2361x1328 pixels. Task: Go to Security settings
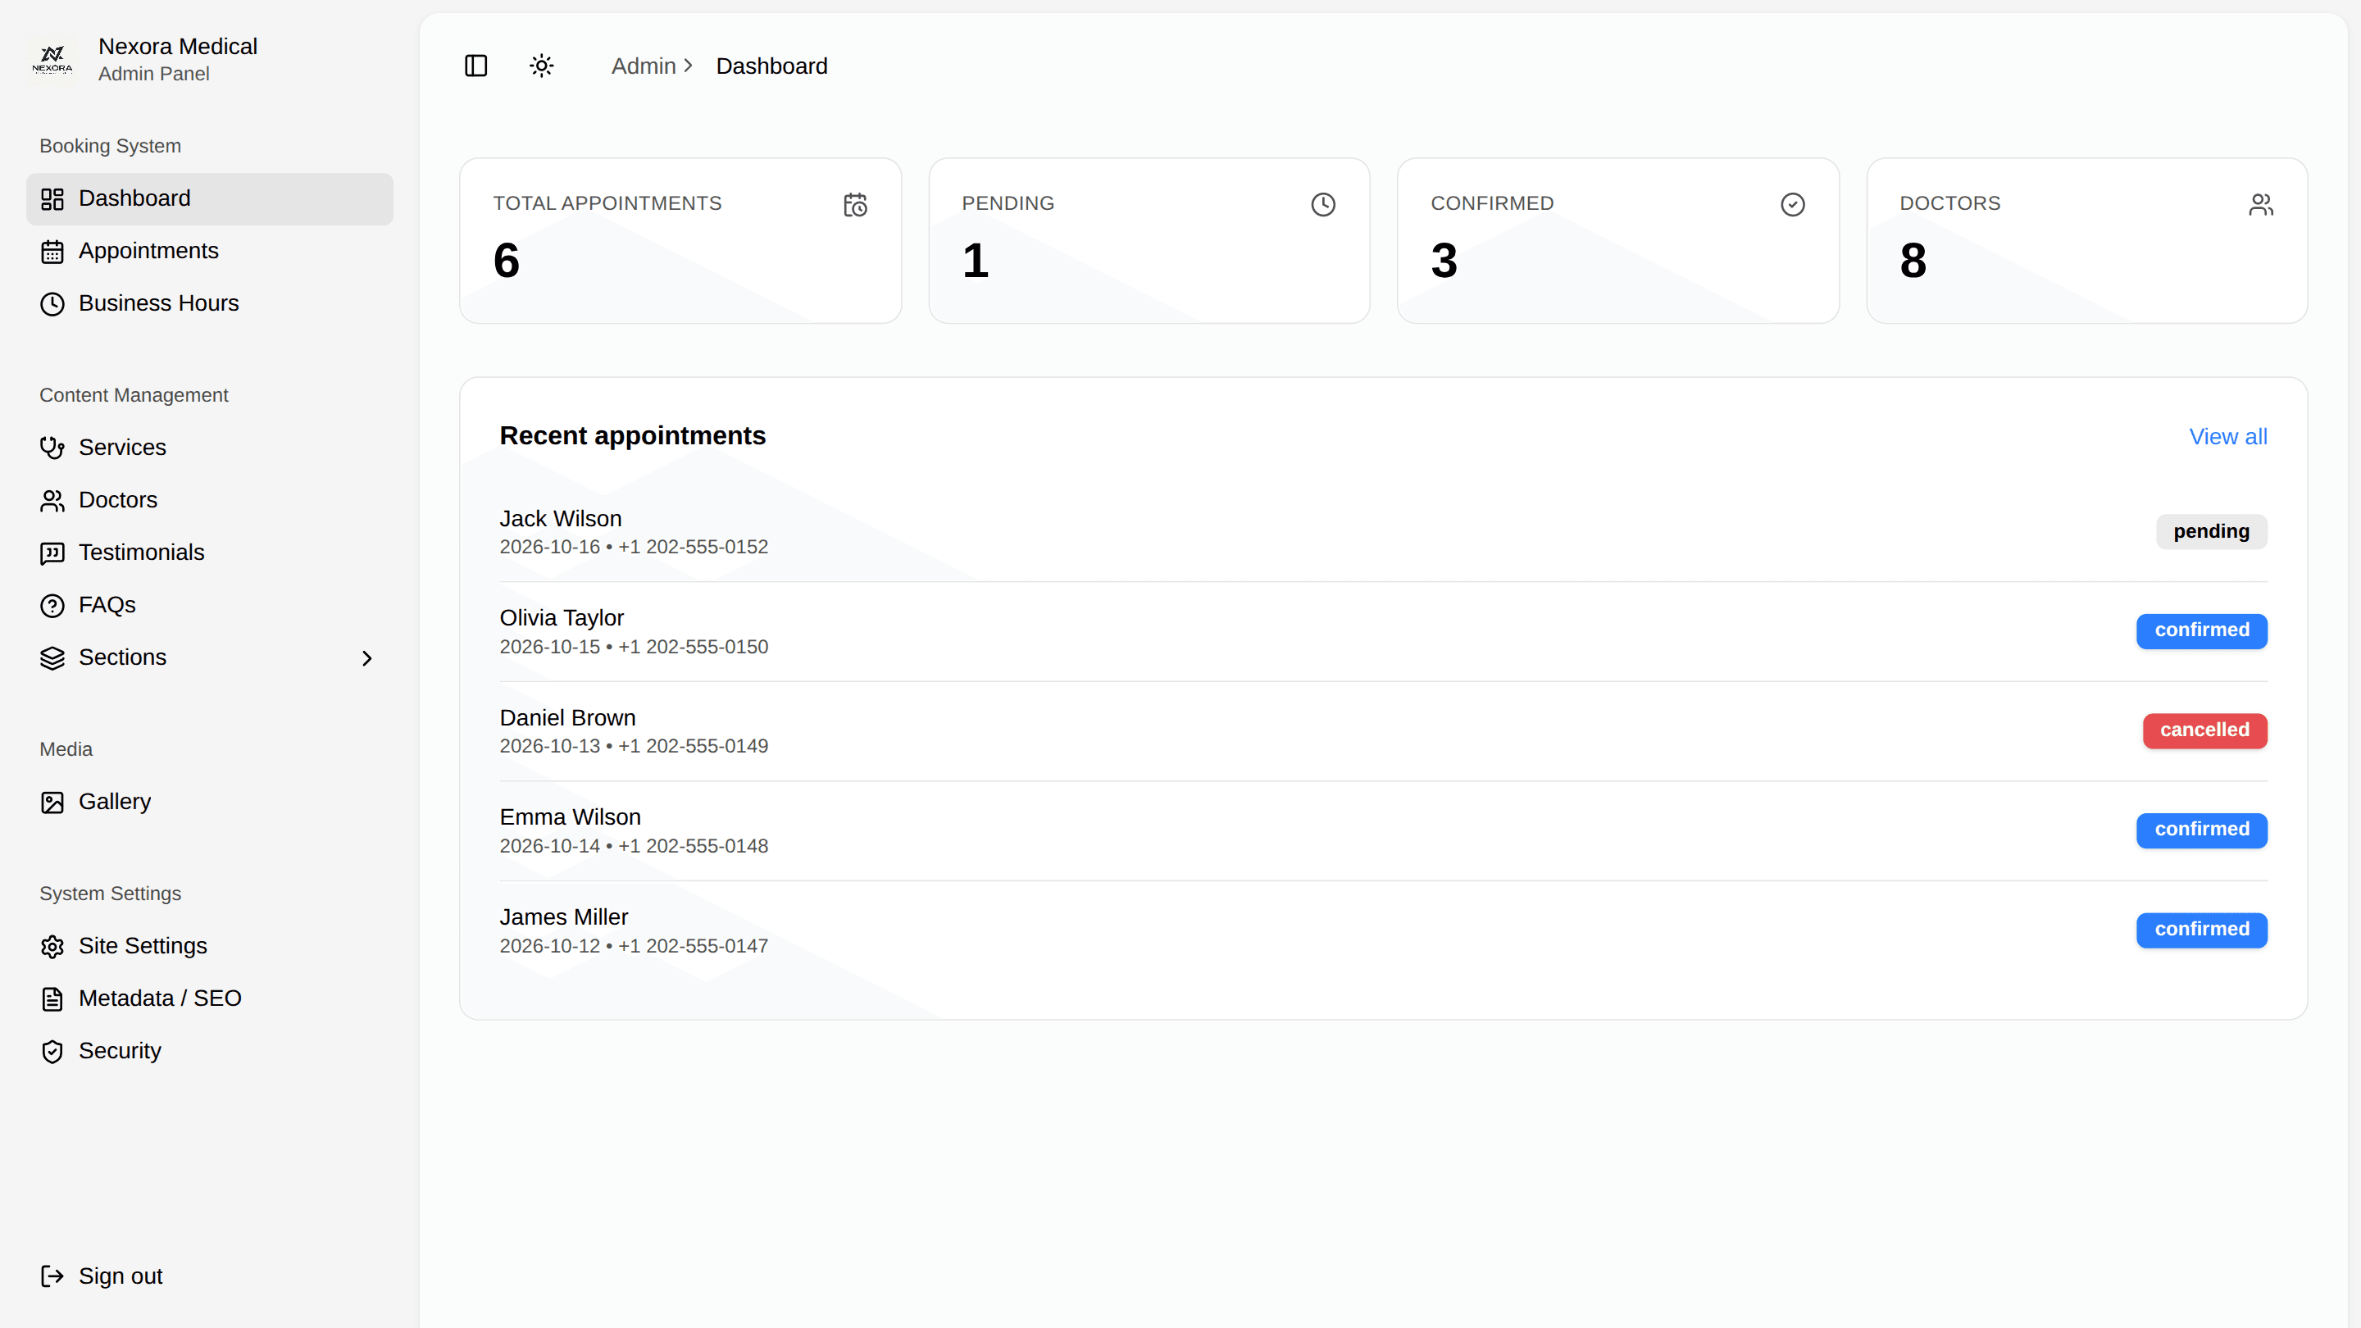pos(210,1051)
